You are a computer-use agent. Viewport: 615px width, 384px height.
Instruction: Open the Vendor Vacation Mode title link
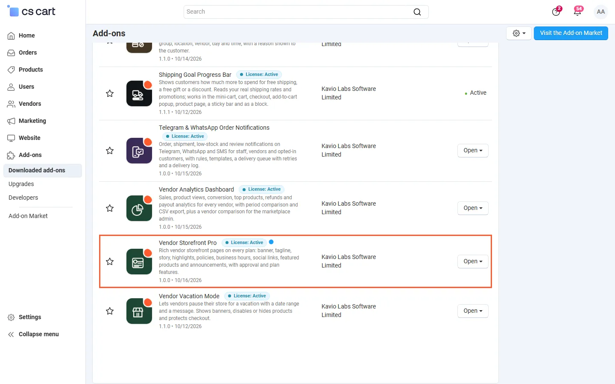tap(189, 296)
